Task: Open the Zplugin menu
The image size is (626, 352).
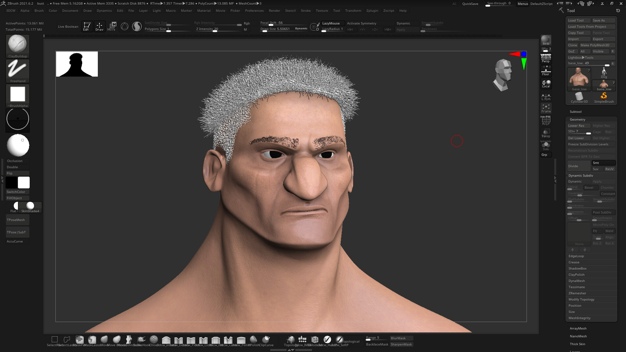Action: 372,10
